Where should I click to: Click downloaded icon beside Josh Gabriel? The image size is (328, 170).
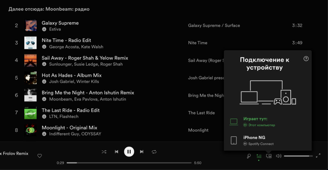44,82
